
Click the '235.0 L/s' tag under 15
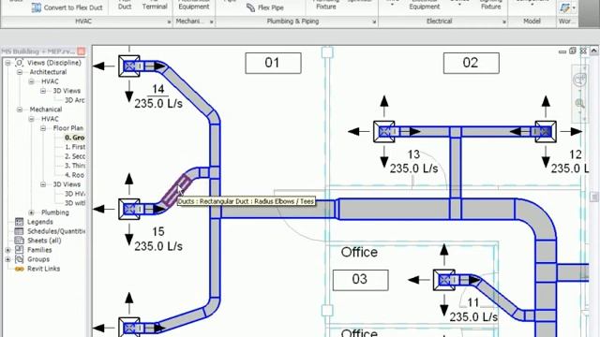tap(158, 246)
